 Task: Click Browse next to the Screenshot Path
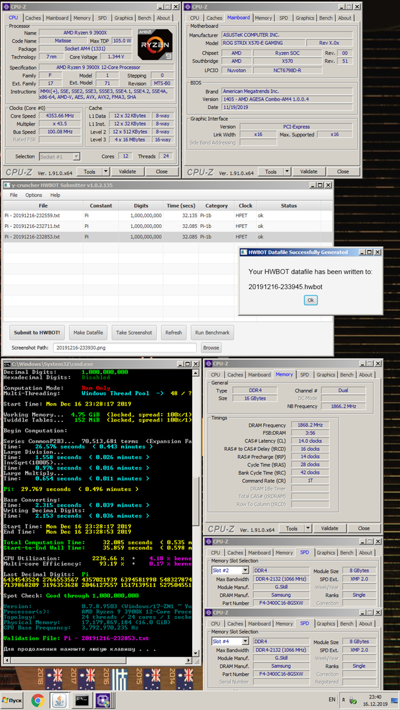[211, 348]
